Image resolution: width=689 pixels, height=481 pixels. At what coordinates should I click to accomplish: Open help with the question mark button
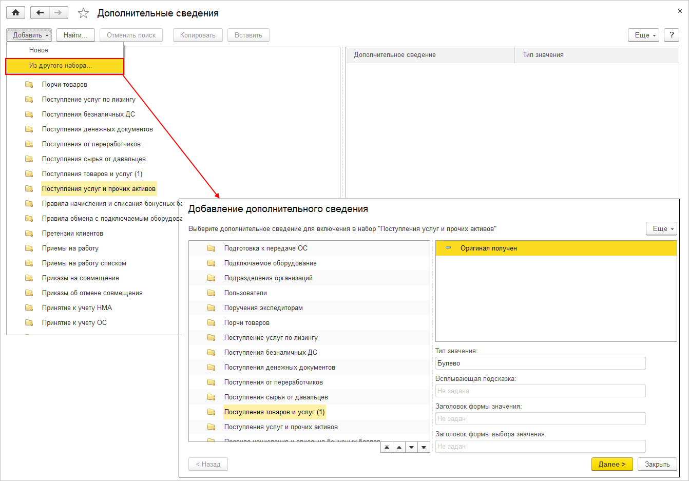tap(672, 35)
